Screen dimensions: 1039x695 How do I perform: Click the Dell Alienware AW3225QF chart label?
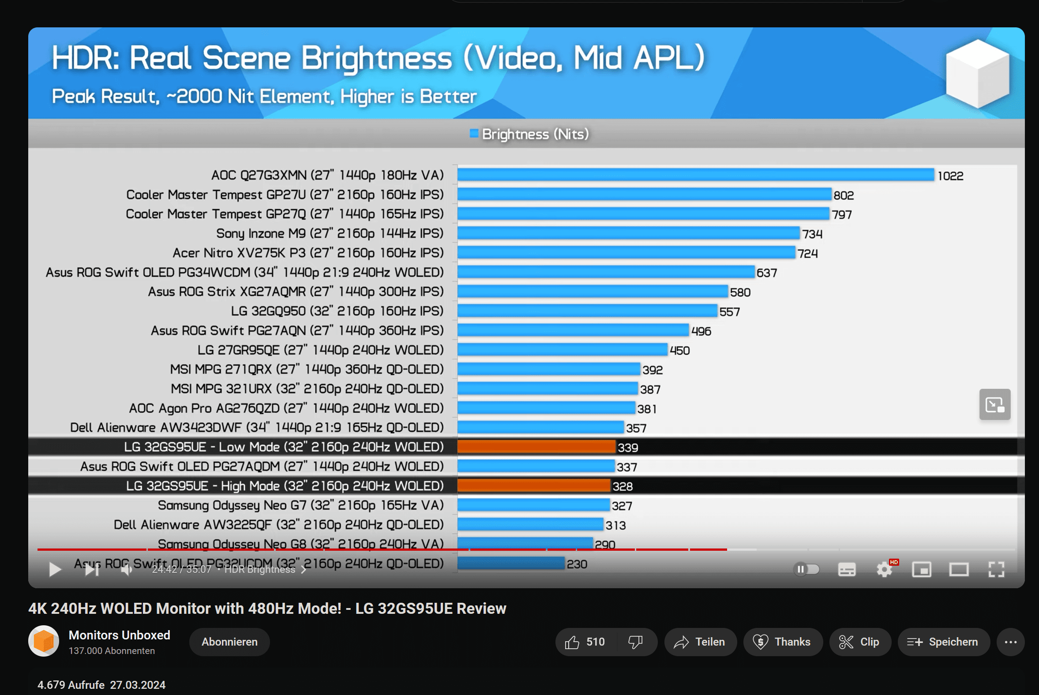[x=279, y=525]
